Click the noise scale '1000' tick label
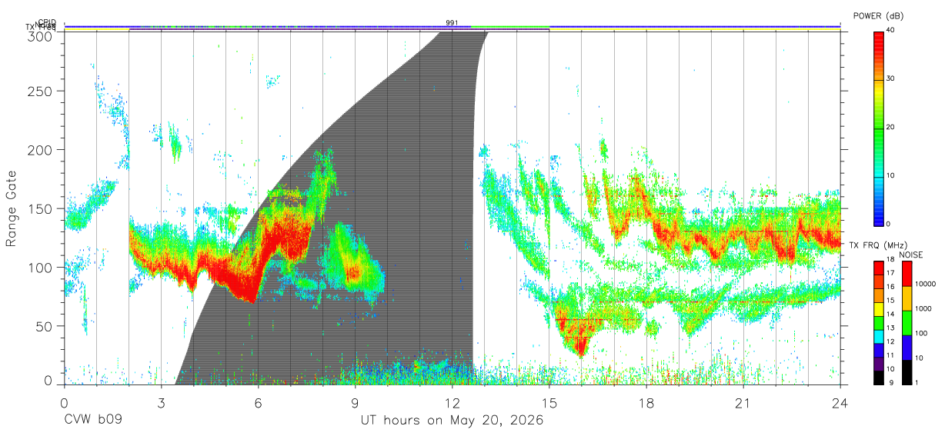Screen dimensions: 945x436 pos(923,309)
